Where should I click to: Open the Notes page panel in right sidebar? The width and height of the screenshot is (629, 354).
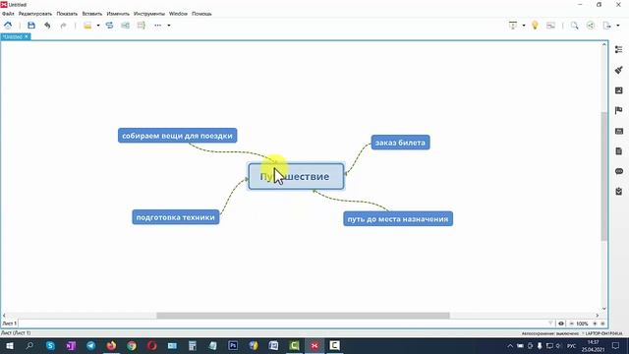pos(619,151)
